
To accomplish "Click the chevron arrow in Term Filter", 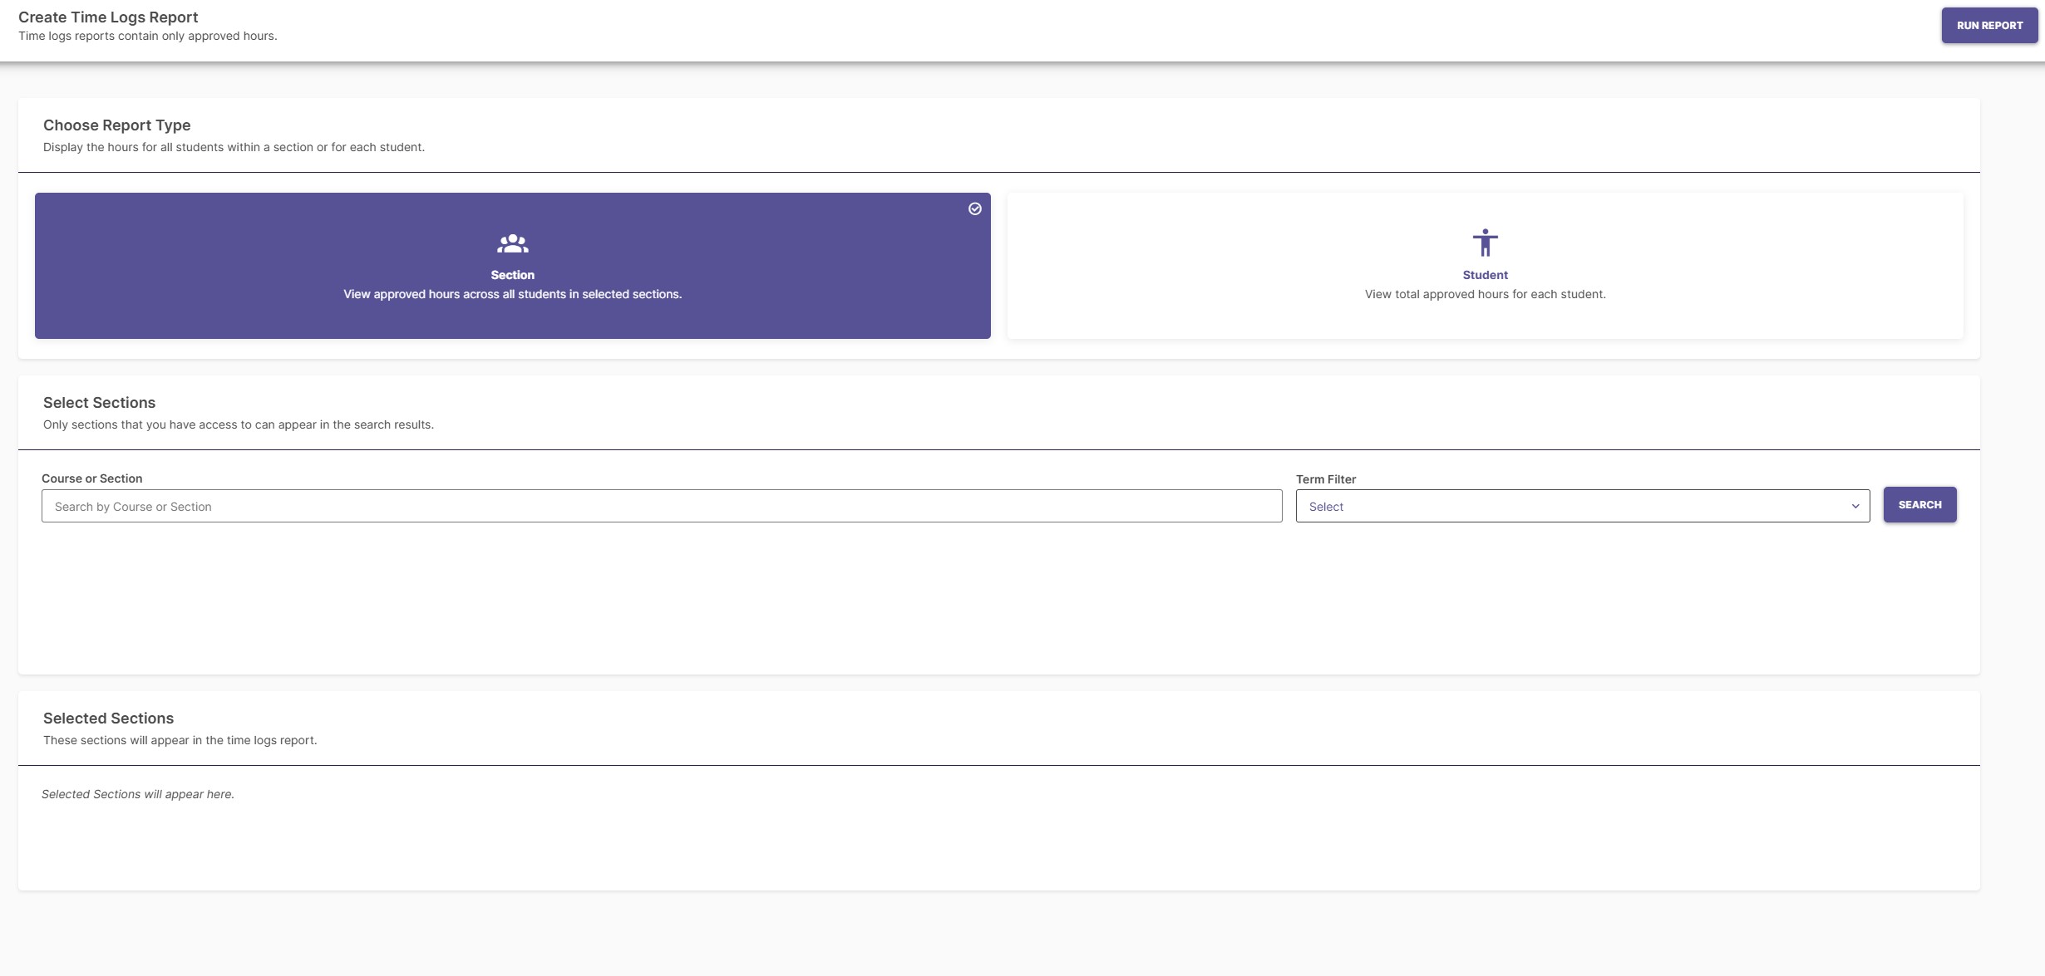I will pyautogui.click(x=1855, y=507).
